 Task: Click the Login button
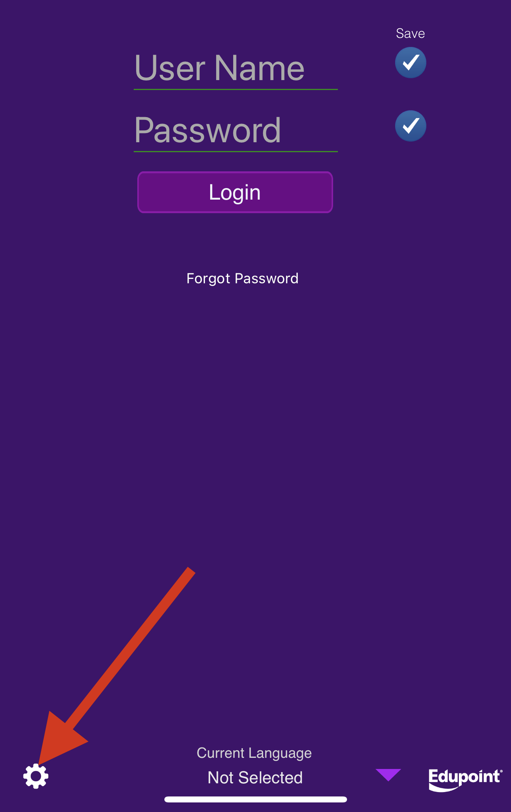pyautogui.click(x=235, y=192)
